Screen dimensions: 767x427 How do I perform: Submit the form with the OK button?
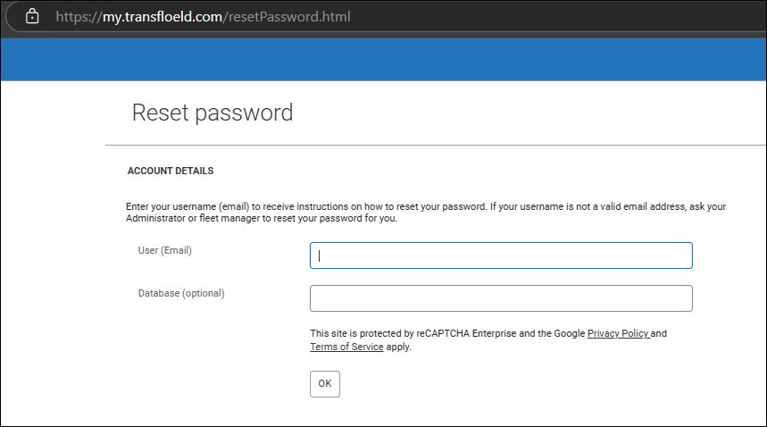pyautogui.click(x=325, y=384)
